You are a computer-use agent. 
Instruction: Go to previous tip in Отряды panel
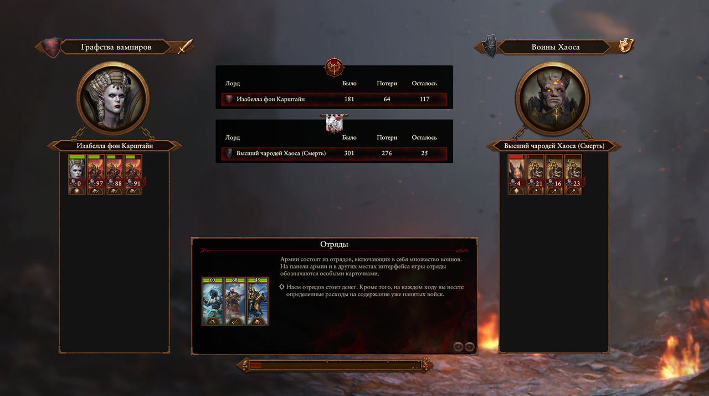pos(458,347)
